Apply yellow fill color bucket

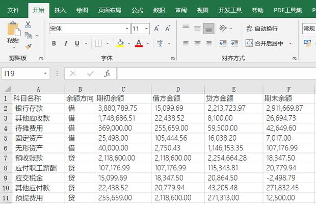point(120,43)
